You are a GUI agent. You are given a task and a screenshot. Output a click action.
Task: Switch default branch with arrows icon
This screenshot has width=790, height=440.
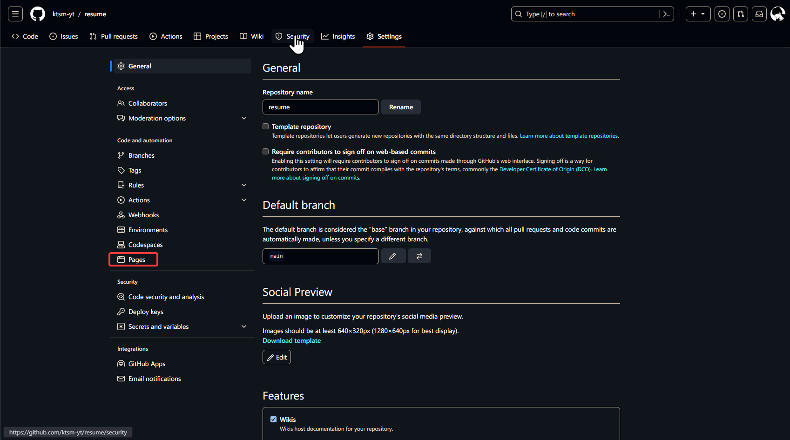[419, 256]
